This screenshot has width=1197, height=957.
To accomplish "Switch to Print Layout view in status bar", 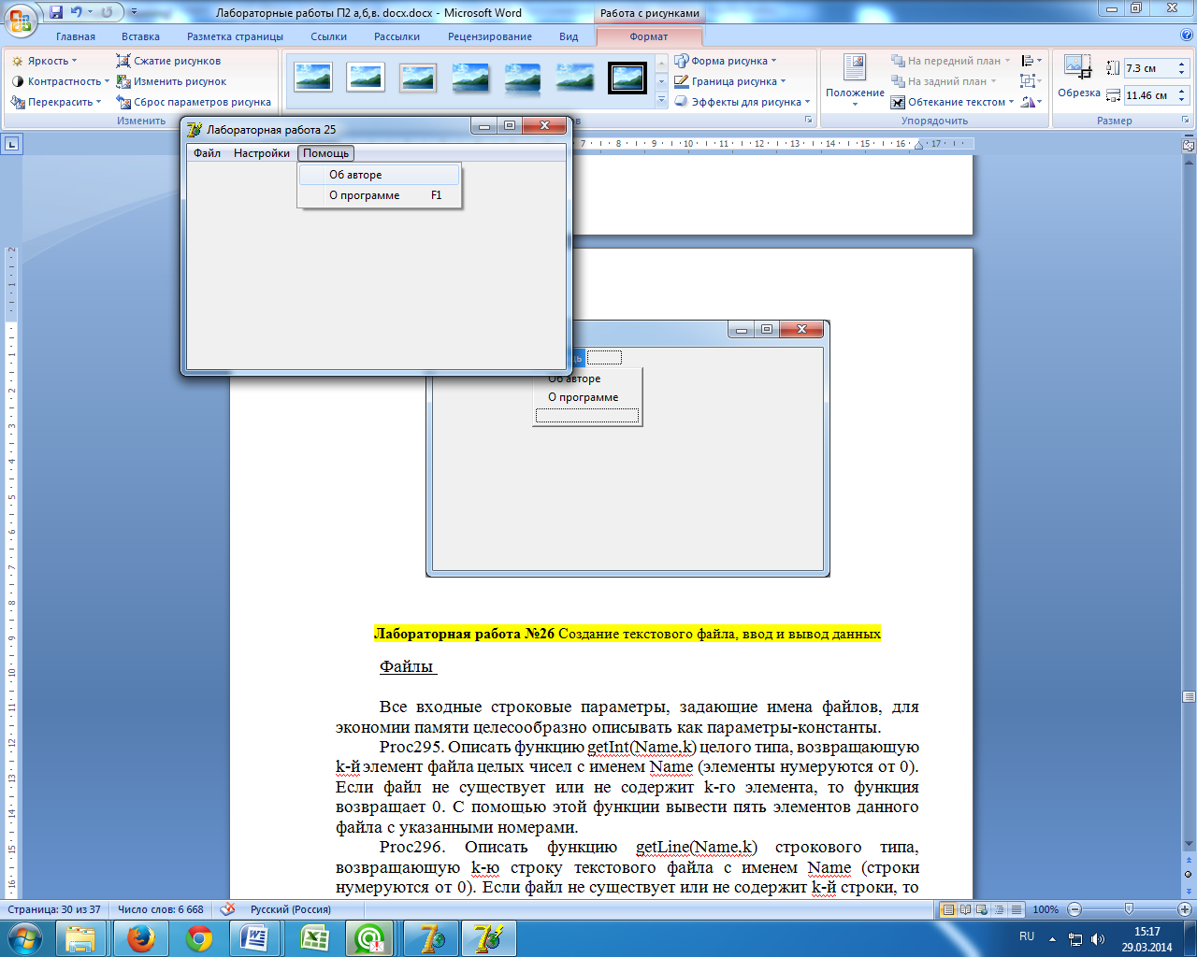I will coord(948,909).
